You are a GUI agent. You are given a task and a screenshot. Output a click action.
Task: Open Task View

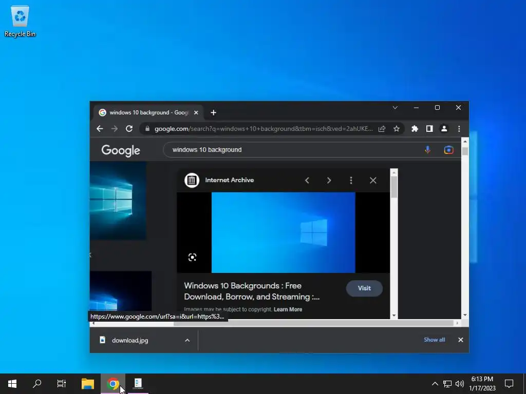[x=62, y=384]
